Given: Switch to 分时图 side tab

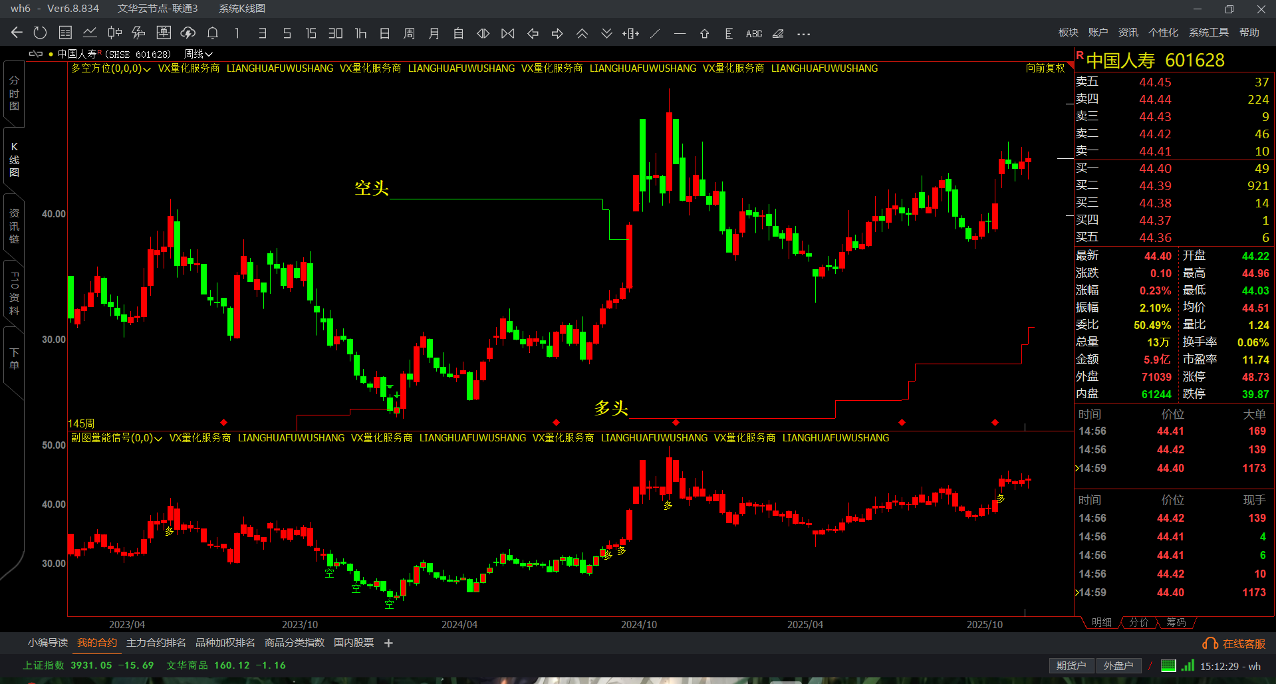Looking at the screenshot, I should tap(14, 93).
